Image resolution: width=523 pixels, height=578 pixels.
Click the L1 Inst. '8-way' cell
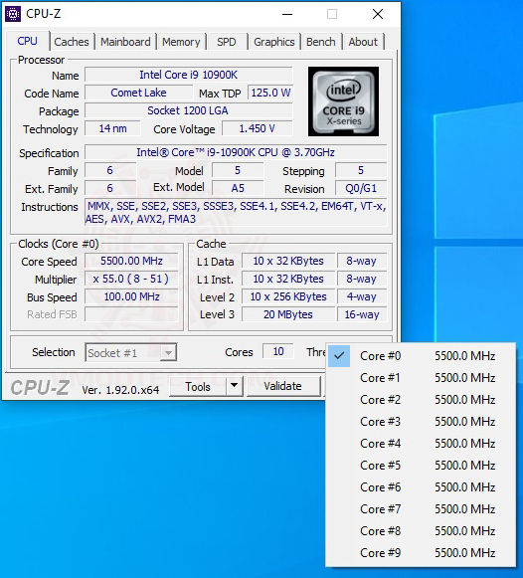(x=362, y=279)
